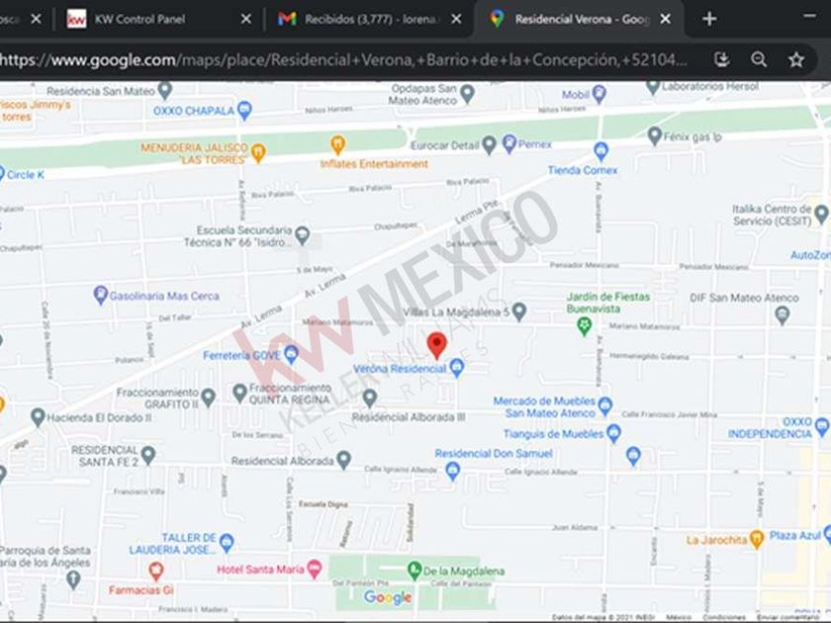
Task: Bookmark this page with the star icon
Action: tap(796, 59)
